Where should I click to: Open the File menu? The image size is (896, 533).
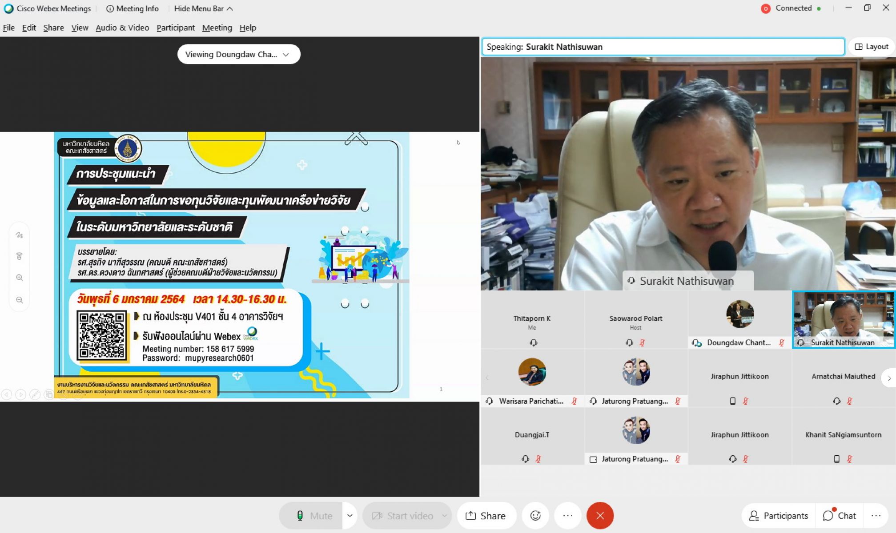tap(9, 28)
